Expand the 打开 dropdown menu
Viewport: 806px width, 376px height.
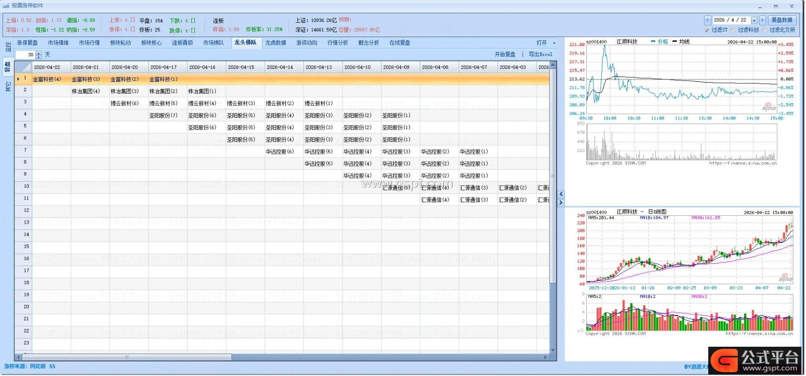tap(554, 43)
